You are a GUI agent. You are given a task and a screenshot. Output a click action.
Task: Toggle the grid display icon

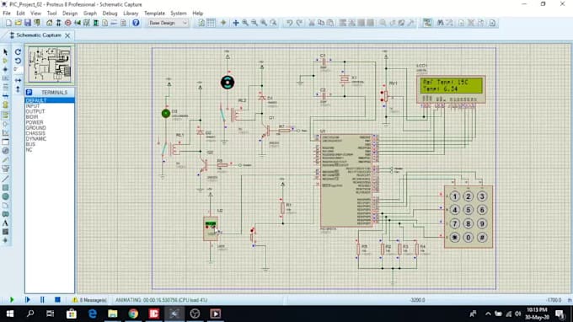pos(212,23)
